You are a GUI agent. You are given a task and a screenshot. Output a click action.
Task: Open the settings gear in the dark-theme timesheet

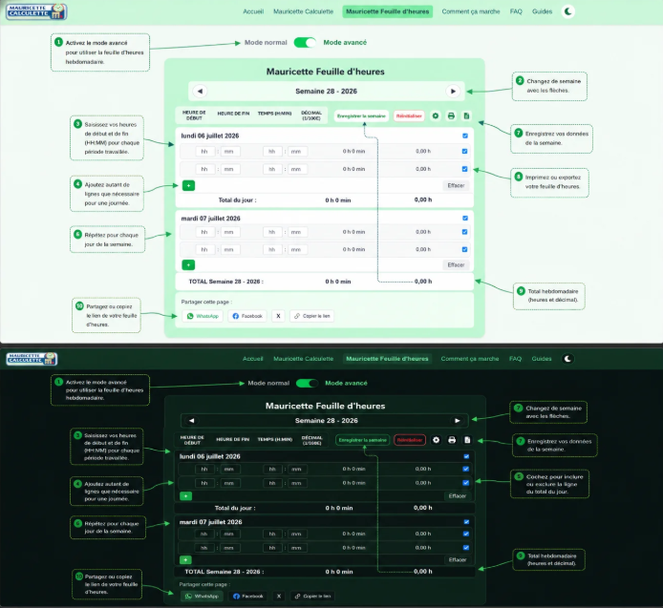(x=436, y=440)
